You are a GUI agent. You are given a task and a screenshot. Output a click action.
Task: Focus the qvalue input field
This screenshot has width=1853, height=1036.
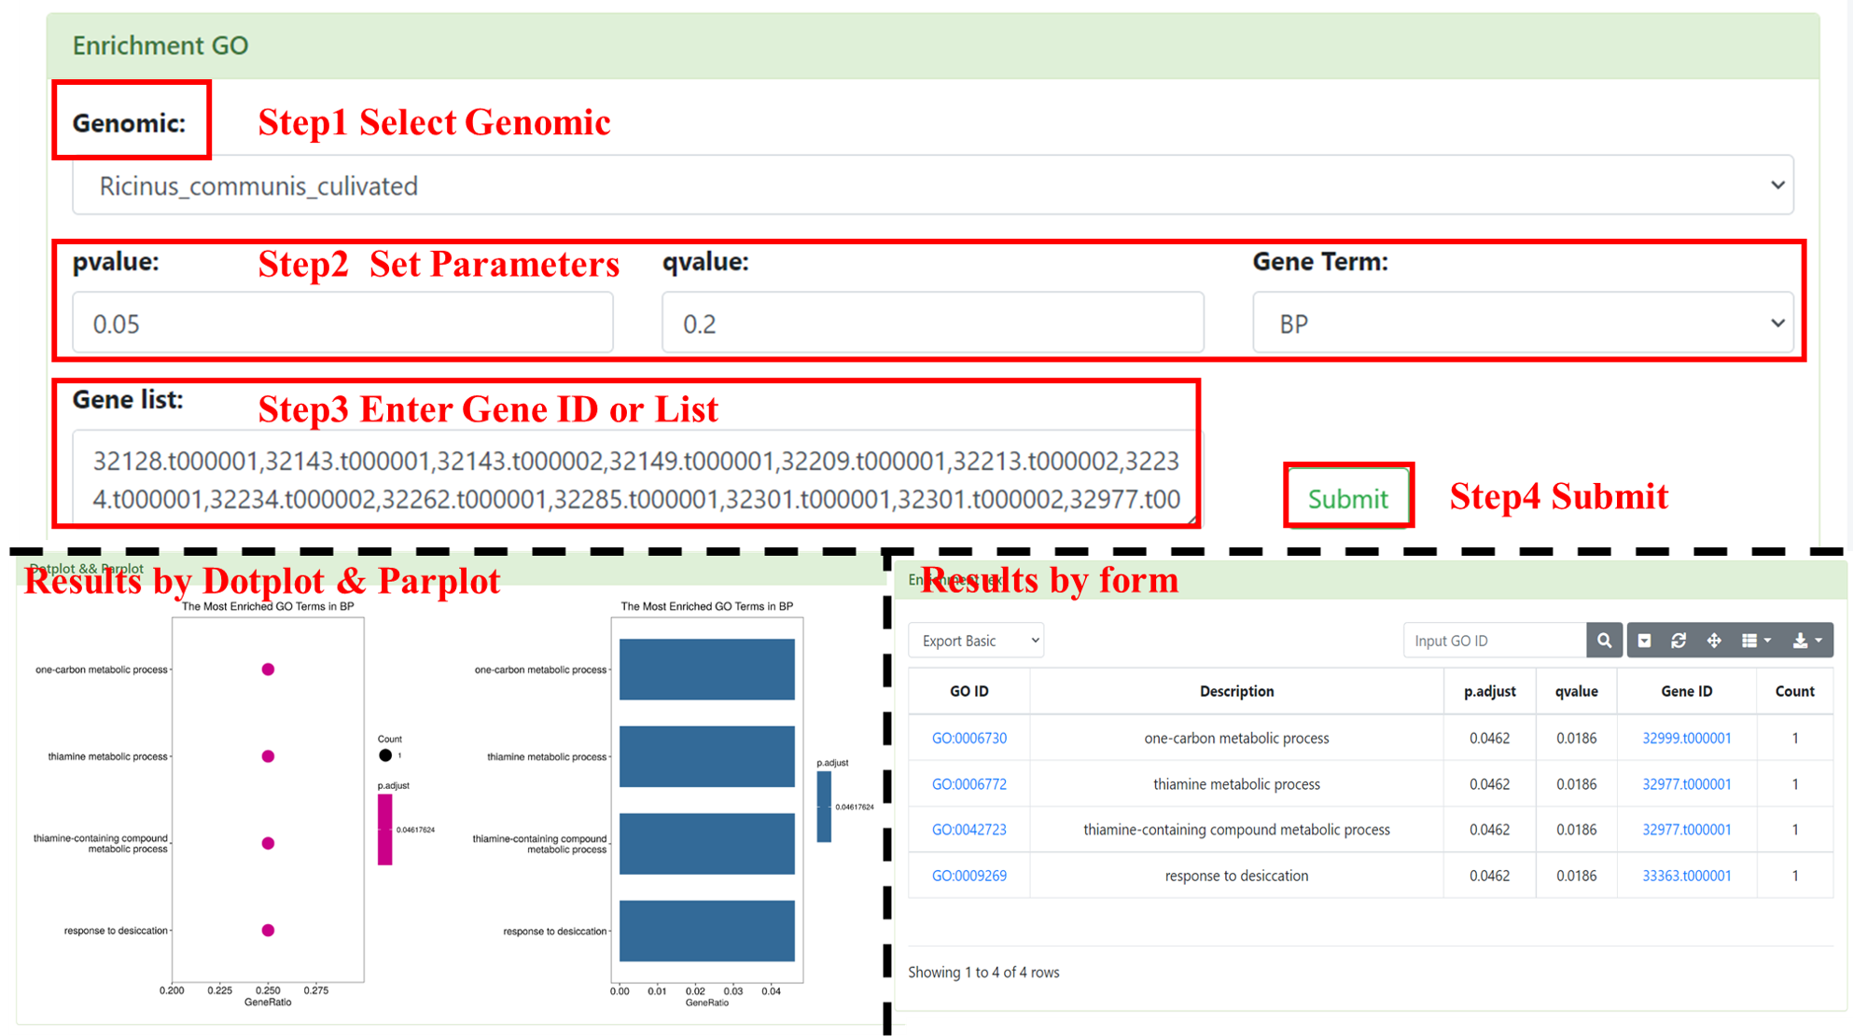click(x=932, y=324)
